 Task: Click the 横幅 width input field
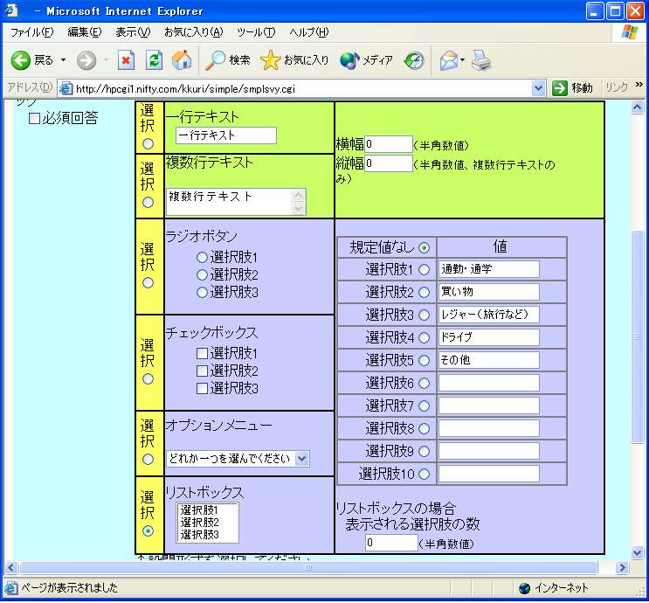click(x=389, y=143)
